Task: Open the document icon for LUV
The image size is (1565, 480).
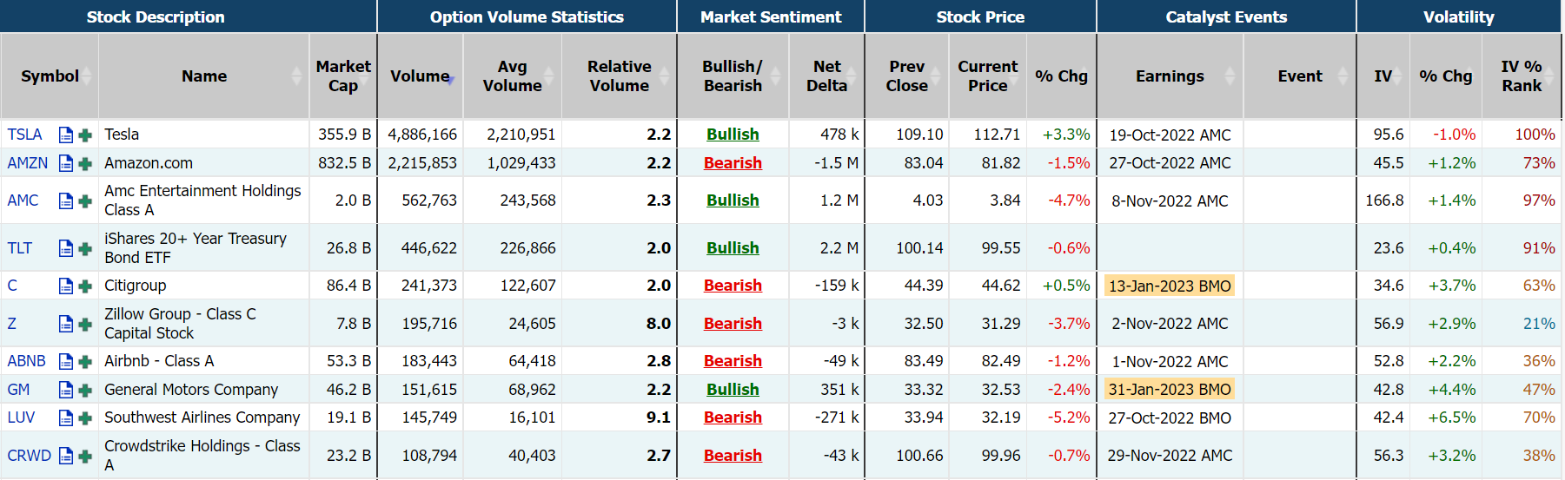Action: [x=66, y=418]
